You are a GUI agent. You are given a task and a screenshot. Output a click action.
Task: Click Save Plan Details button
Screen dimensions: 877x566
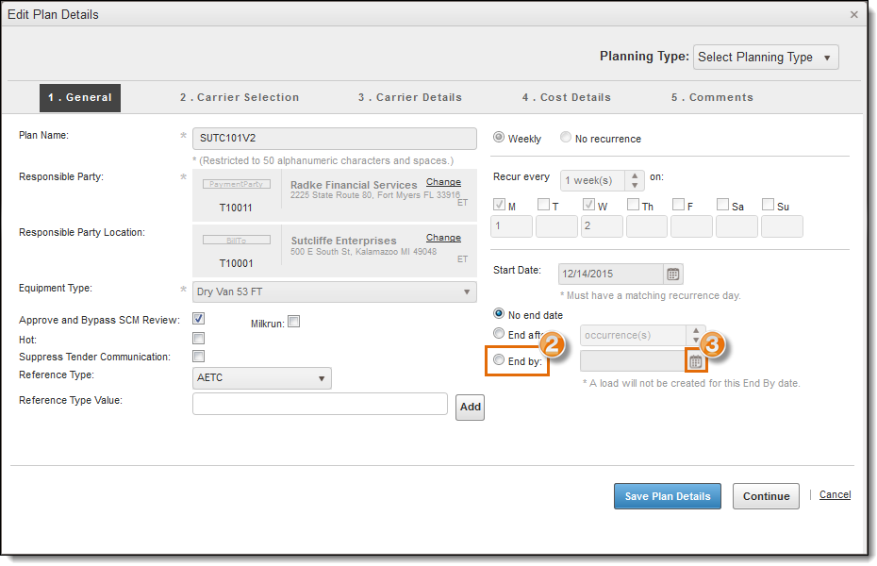pos(667,496)
